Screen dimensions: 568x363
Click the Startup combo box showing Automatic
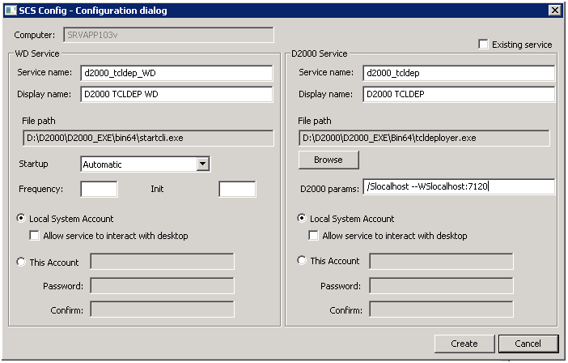tap(138, 164)
